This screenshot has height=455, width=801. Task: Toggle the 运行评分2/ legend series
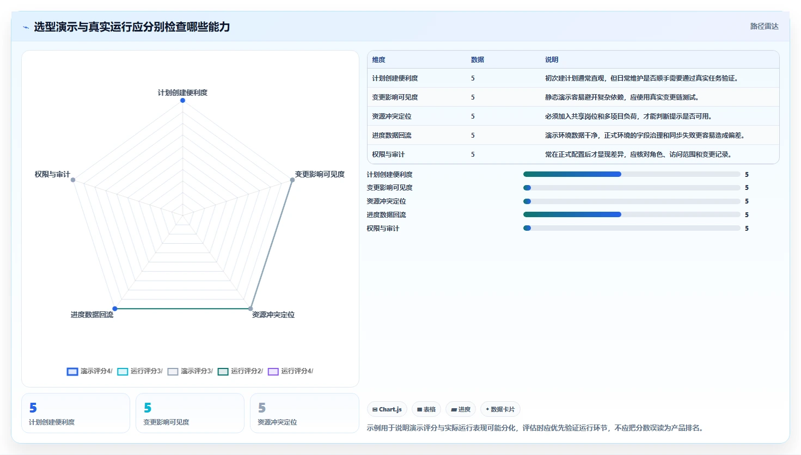tap(240, 371)
